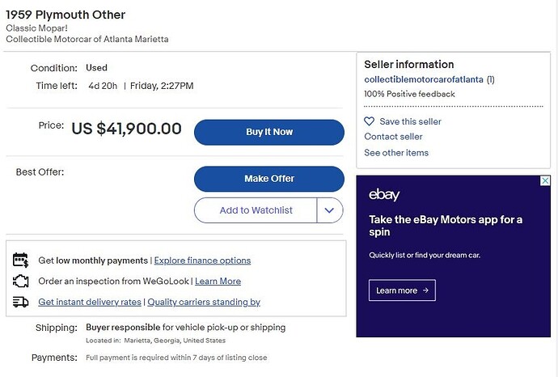View See other items link
Image resolution: width=558 pixels, height=377 pixels.
click(396, 153)
